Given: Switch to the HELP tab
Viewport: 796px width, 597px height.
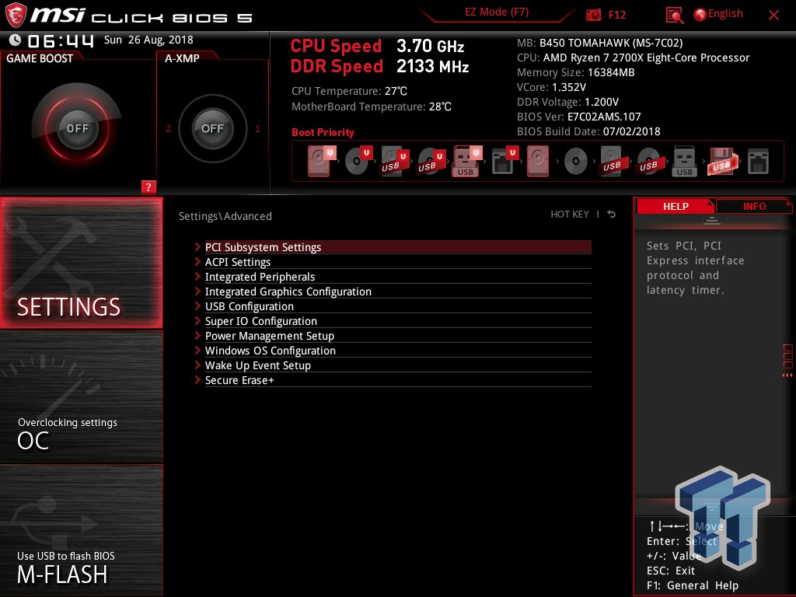Looking at the screenshot, I should click(676, 206).
